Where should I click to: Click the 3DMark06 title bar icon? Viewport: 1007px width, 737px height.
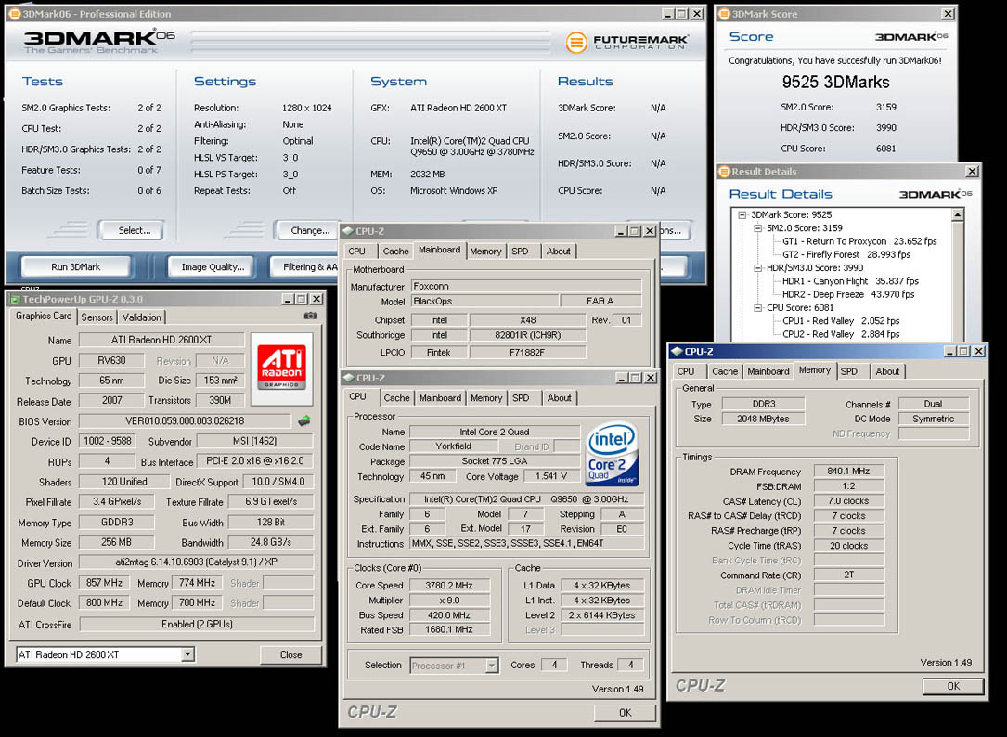tap(14, 14)
